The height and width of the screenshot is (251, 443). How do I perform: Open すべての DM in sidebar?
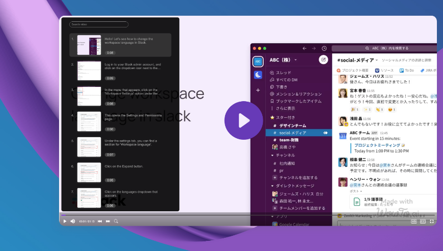284,80
